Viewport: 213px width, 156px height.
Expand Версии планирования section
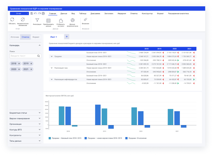(x=39, y=118)
